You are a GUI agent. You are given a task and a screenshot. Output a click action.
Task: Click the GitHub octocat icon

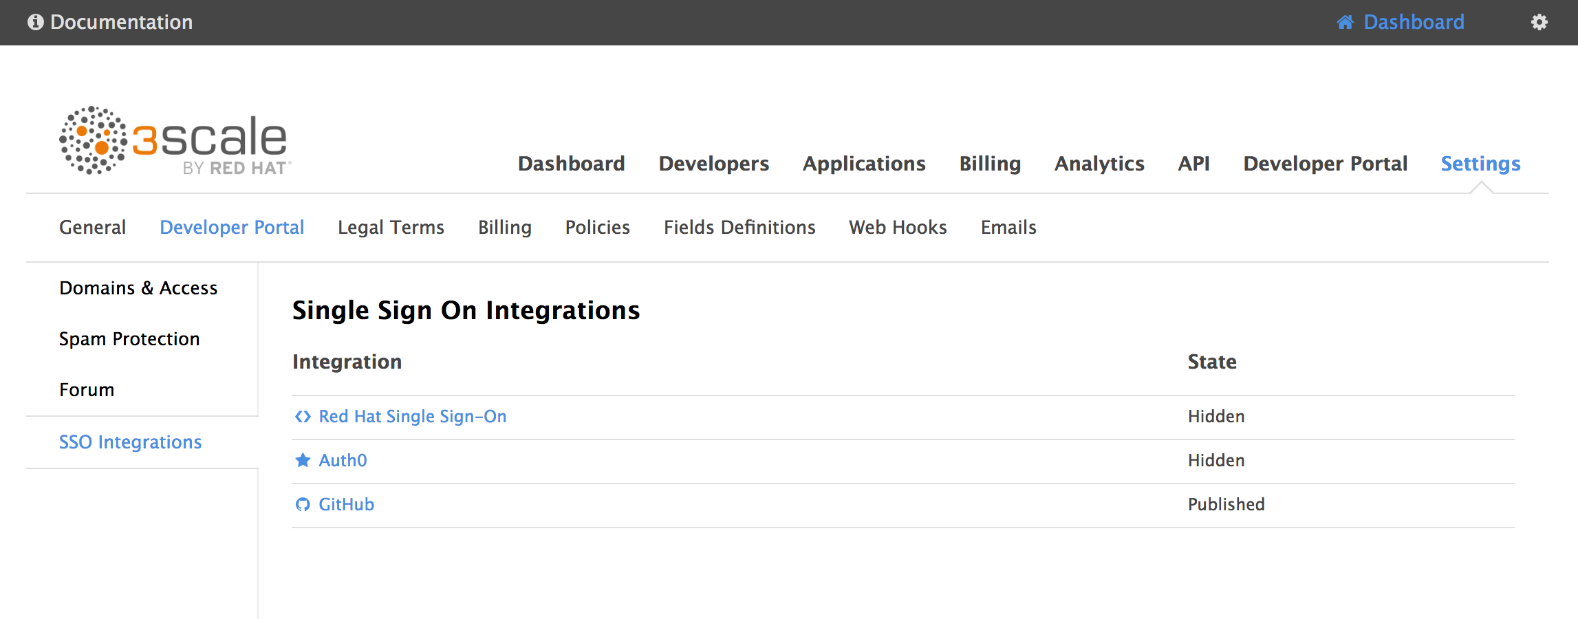pos(303,504)
